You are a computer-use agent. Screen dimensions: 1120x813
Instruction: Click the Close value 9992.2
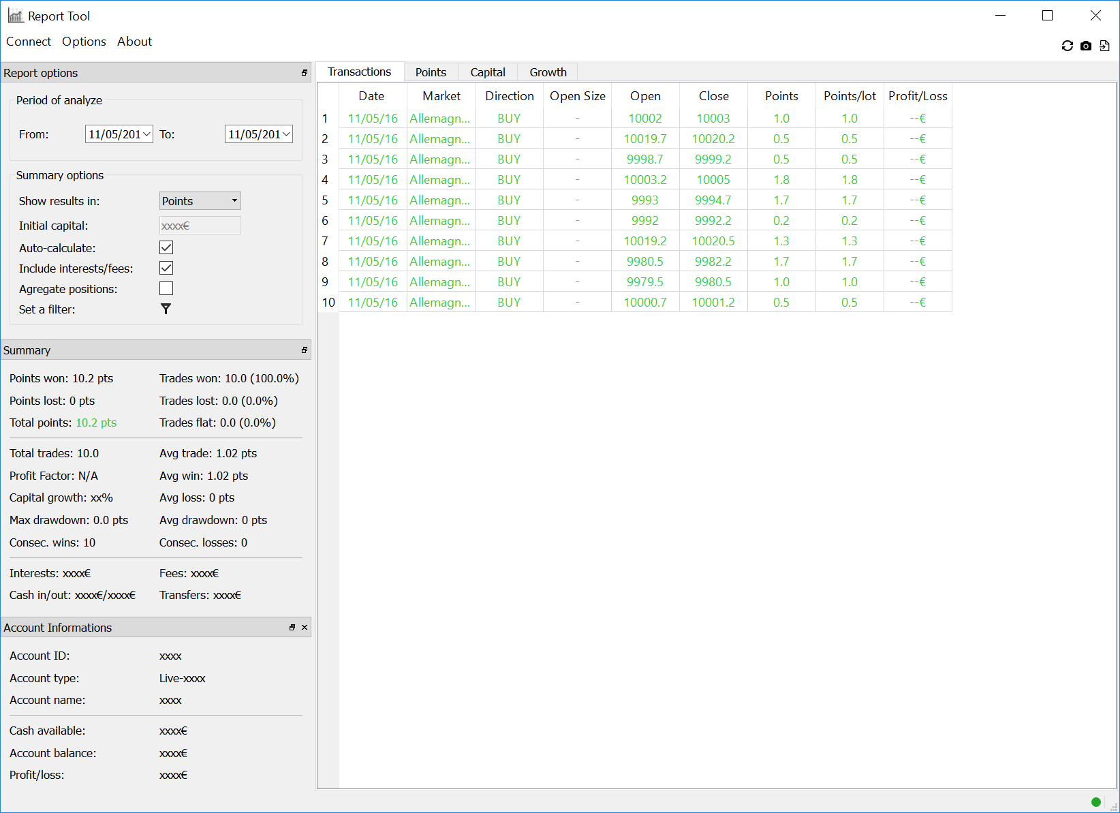pos(713,221)
